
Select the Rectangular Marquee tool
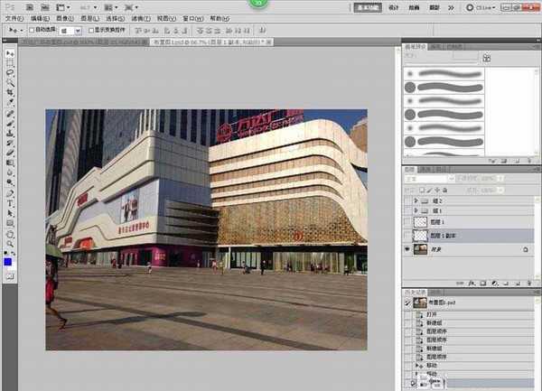[x=9, y=65]
